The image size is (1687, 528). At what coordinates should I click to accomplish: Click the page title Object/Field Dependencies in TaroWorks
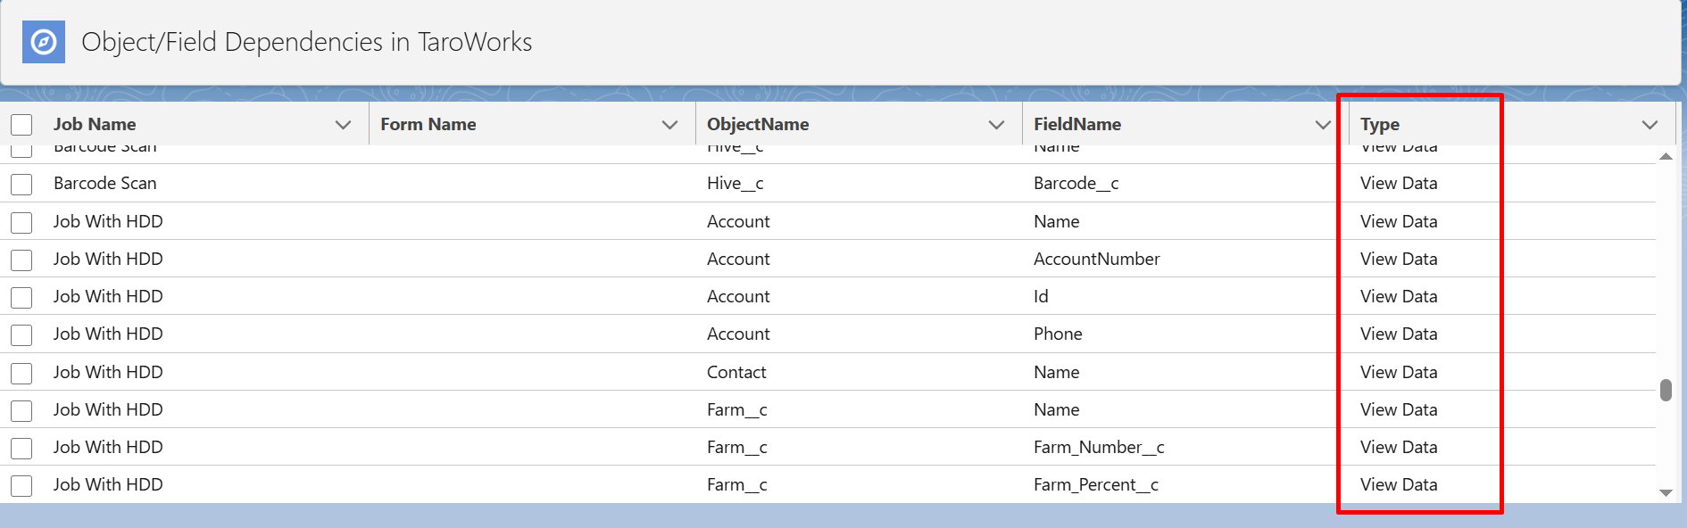pyautogui.click(x=307, y=42)
